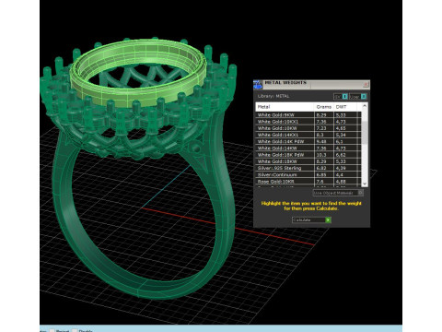Click the DWT column header
The width and height of the screenshot is (442, 332).
(x=344, y=107)
